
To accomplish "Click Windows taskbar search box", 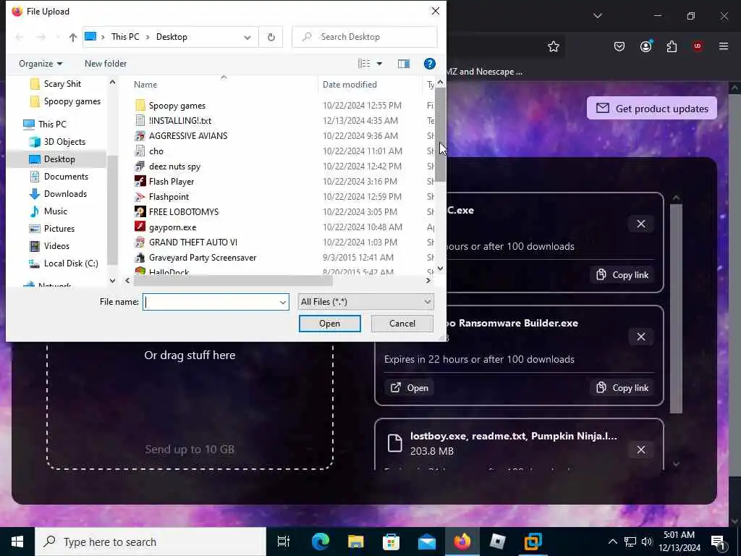I will 151,542.
